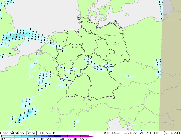Click the 0.5–1 mm legend swatch
Screen dimensions: 181x140
(x=11, y=136)
